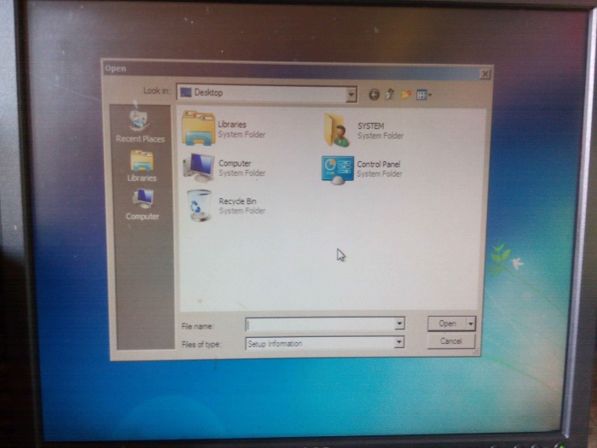
Task: Select Libraries in the places sidebar
Action: [142, 166]
